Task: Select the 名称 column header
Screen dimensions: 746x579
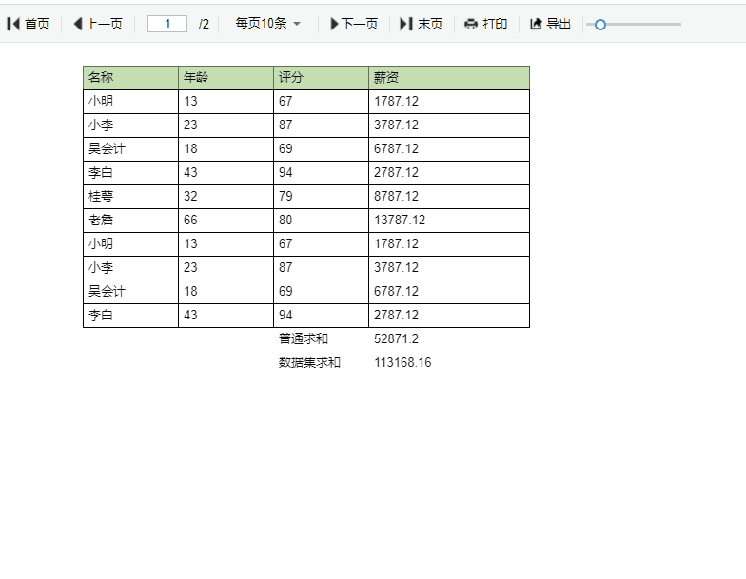Action: pyautogui.click(x=131, y=78)
